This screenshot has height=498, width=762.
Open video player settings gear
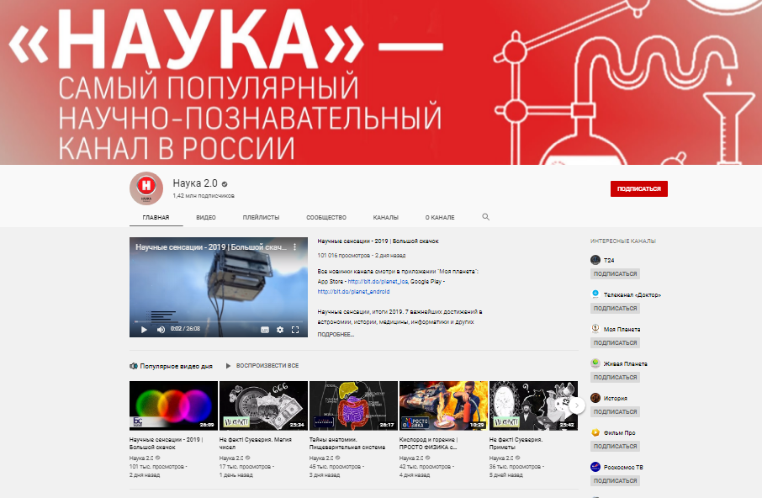pos(280,330)
